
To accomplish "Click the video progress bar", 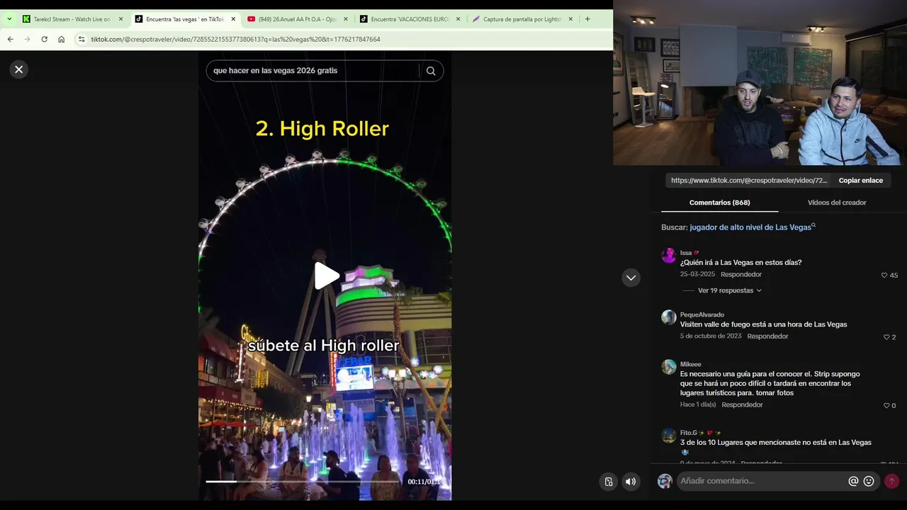I will (303, 482).
